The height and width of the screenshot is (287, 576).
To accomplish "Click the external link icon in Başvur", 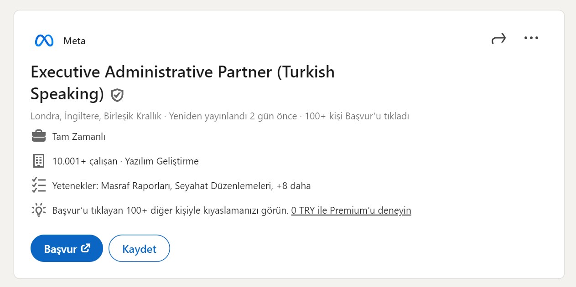I will point(85,248).
